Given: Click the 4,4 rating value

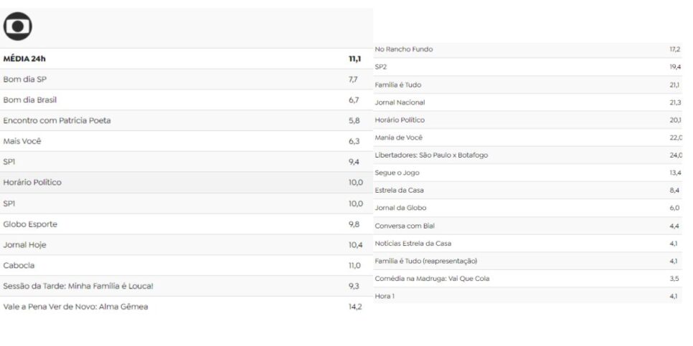Looking at the screenshot, I should coord(674,226).
